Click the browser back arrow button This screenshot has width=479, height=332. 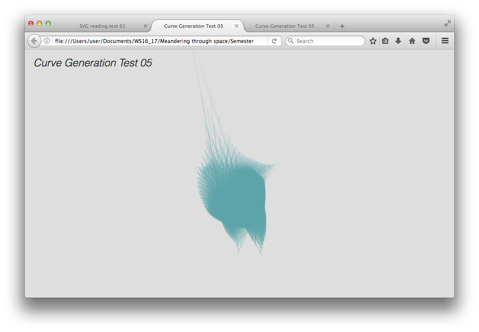pos(34,41)
